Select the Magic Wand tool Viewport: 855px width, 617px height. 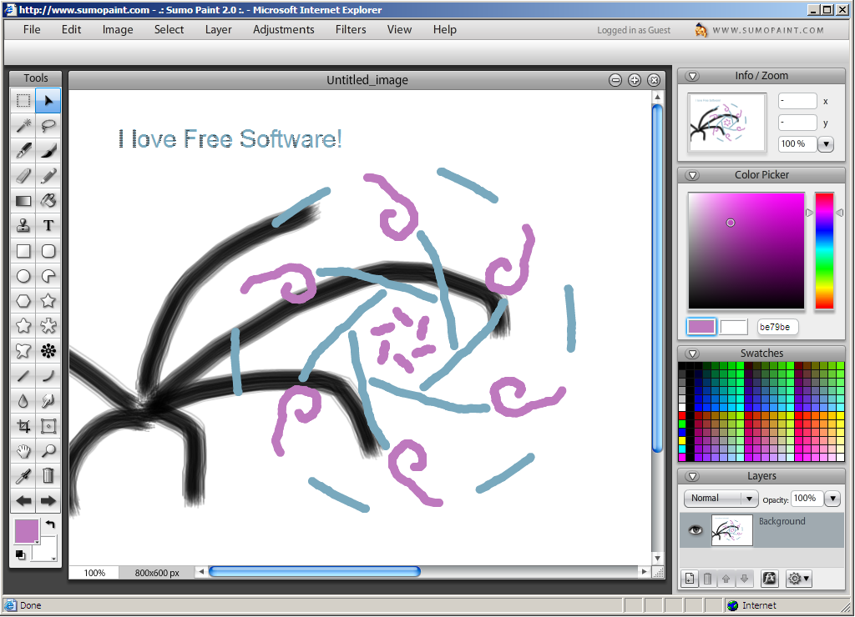[x=23, y=126]
